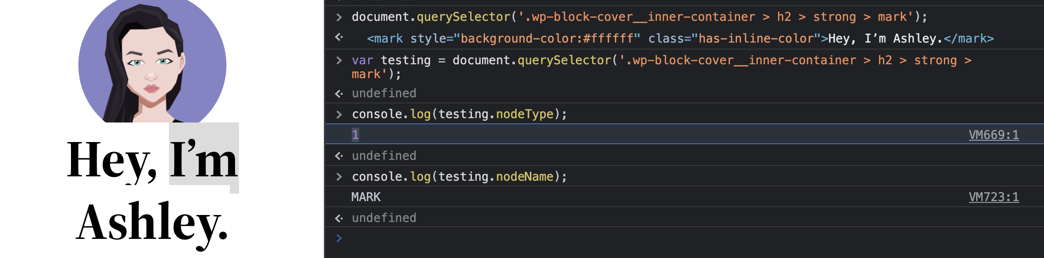Click return arrow of undefined below "1" output

pos(339,156)
